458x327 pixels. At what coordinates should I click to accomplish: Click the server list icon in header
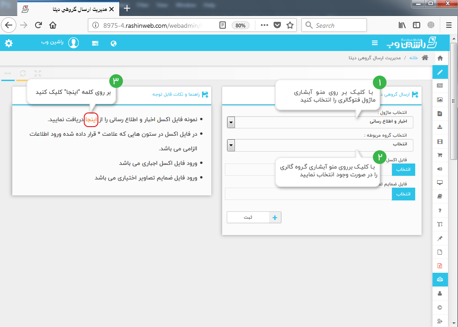95,43
